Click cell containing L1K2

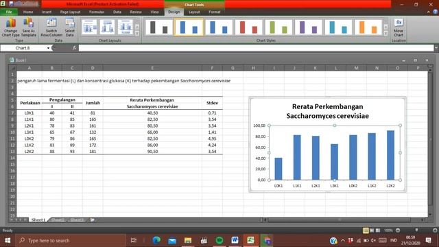point(29,145)
